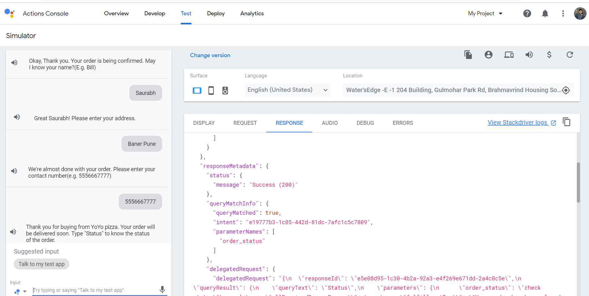The height and width of the screenshot is (296, 589).
Task: Click the Talk to my test app chip
Action: (41, 264)
